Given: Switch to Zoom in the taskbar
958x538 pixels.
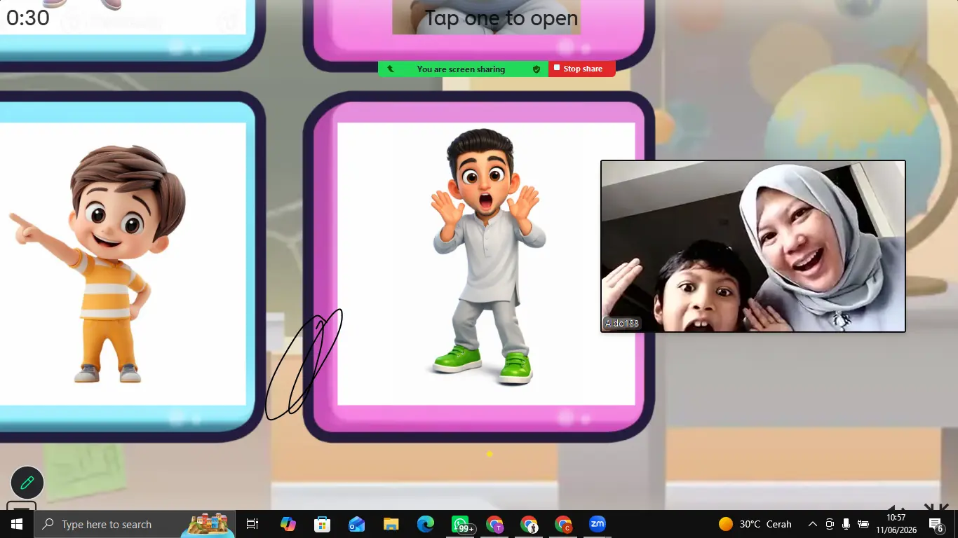Looking at the screenshot, I should tap(598, 524).
